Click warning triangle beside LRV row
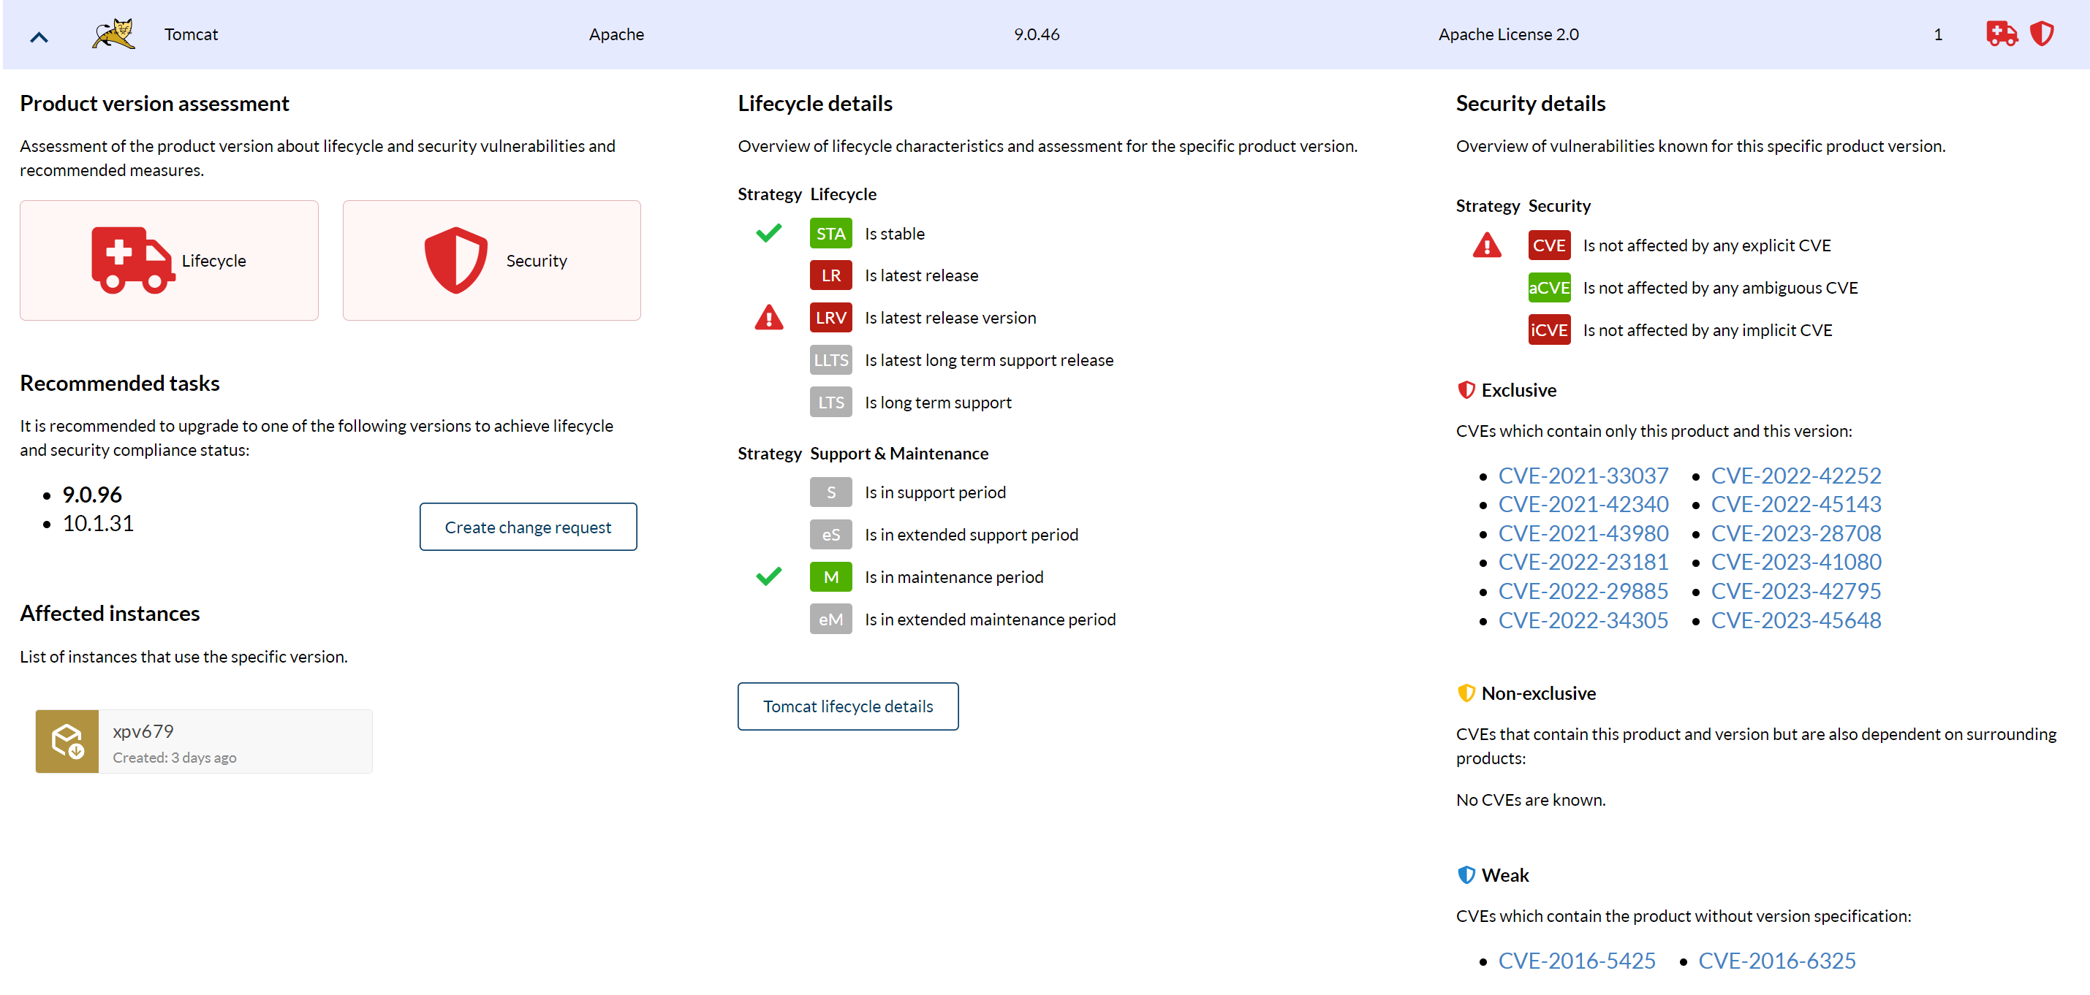Viewport: 2090px width, 995px height. click(x=768, y=317)
